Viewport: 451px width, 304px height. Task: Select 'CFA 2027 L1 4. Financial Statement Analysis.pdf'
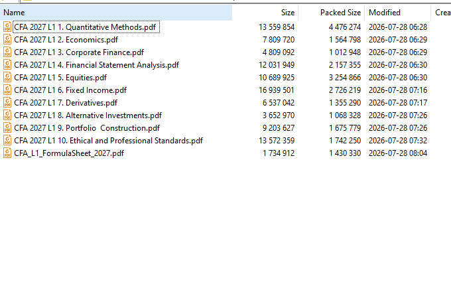coord(96,65)
